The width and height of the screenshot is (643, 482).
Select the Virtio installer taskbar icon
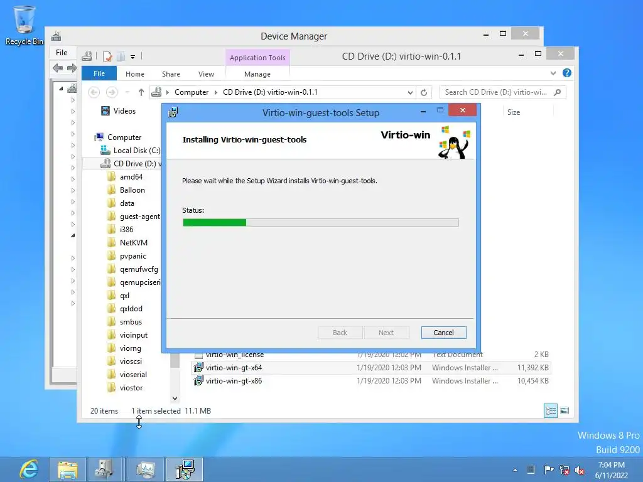coord(185,469)
